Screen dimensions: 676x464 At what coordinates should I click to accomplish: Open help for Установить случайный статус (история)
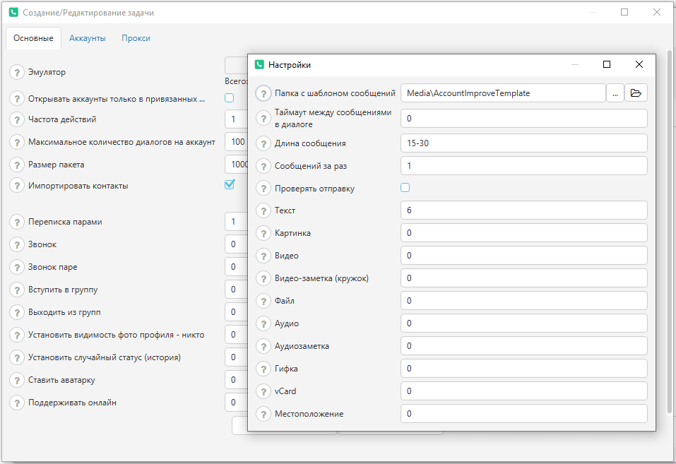(x=17, y=357)
